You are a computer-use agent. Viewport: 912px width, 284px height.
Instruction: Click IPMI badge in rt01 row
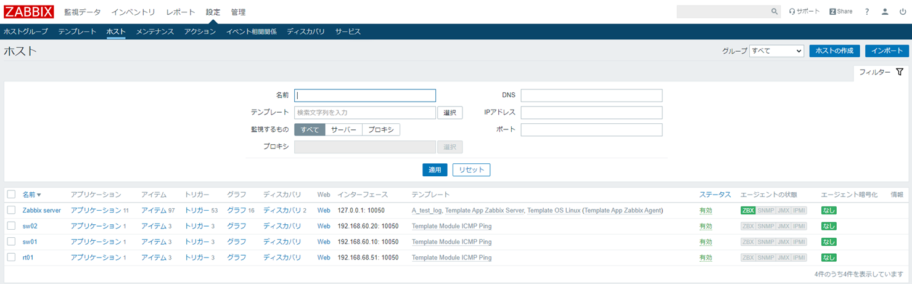click(x=799, y=258)
